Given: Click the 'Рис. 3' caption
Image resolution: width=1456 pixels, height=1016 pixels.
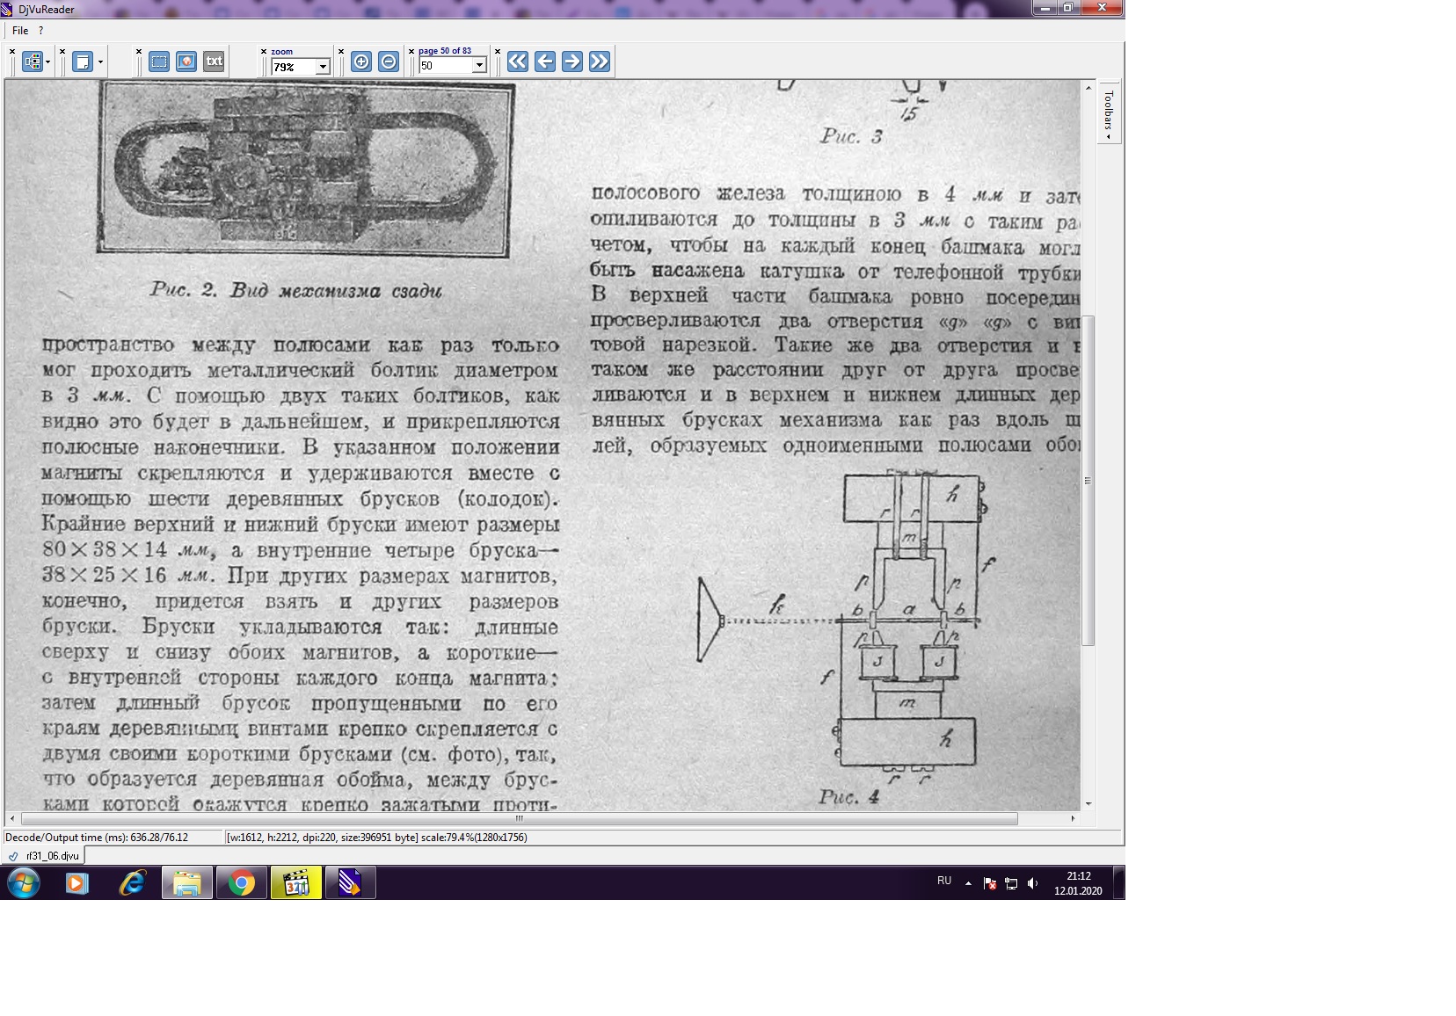Looking at the screenshot, I should pos(851,136).
